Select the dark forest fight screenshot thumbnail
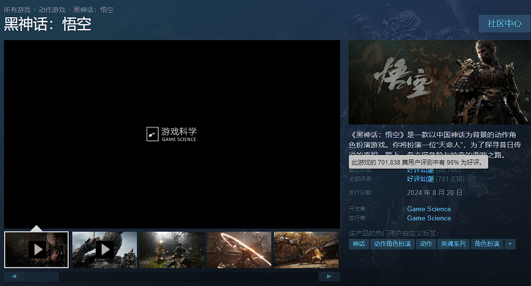 pyautogui.click(x=172, y=250)
